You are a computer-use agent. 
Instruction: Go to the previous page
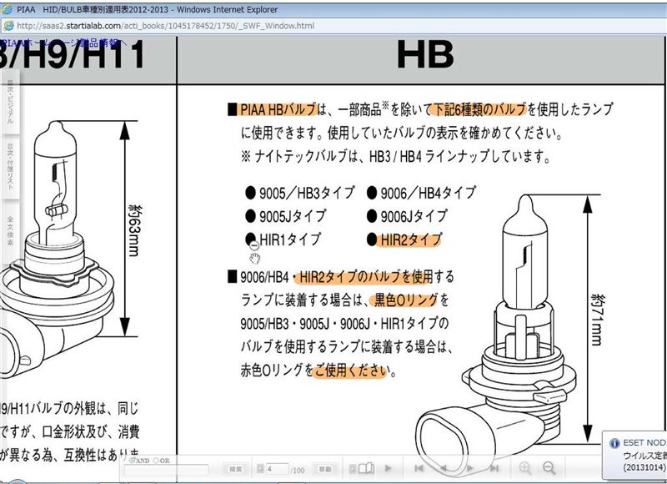click(444, 468)
